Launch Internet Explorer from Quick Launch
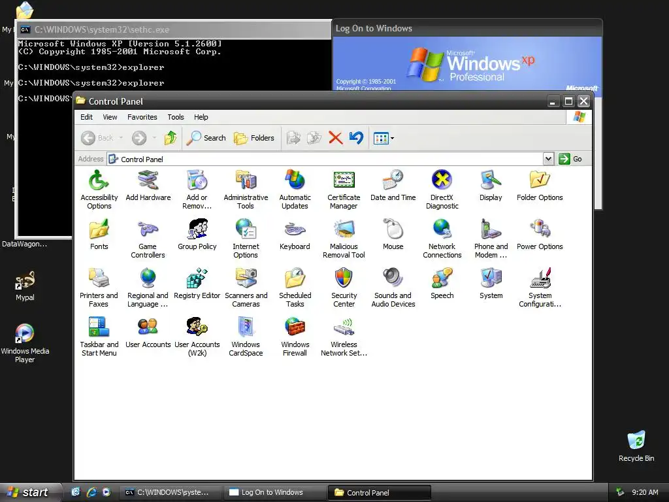The width and height of the screenshot is (669, 502). pyautogui.click(x=91, y=492)
